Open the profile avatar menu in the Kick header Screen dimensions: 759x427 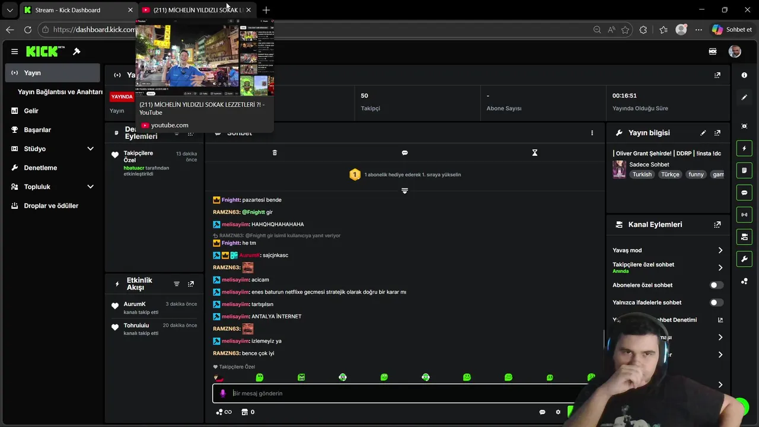(x=735, y=52)
